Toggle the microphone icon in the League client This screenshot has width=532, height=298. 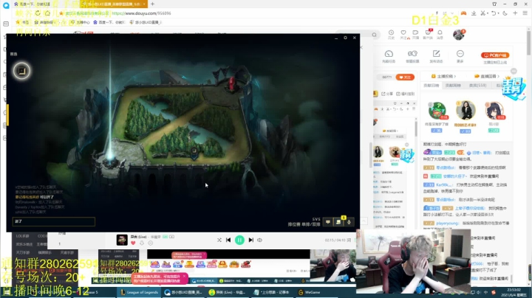(349, 222)
